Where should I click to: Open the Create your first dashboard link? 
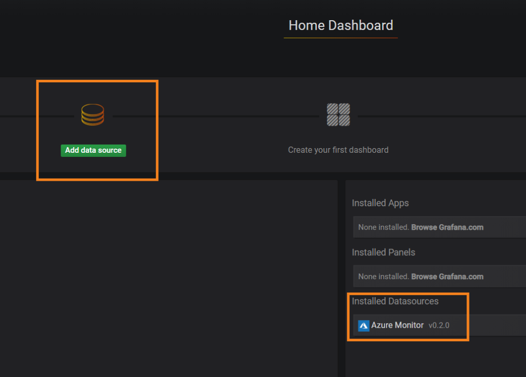click(338, 150)
